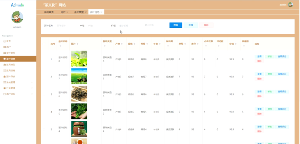Open 茶具类型 with the bar-chart icon

[5, 65]
